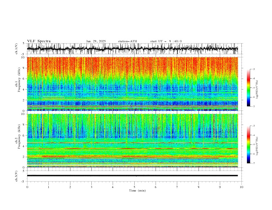Click "-5" label on ch.2 color scale
The height and width of the screenshot is (210, 272).
pyautogui.click(x=253, y=144)
